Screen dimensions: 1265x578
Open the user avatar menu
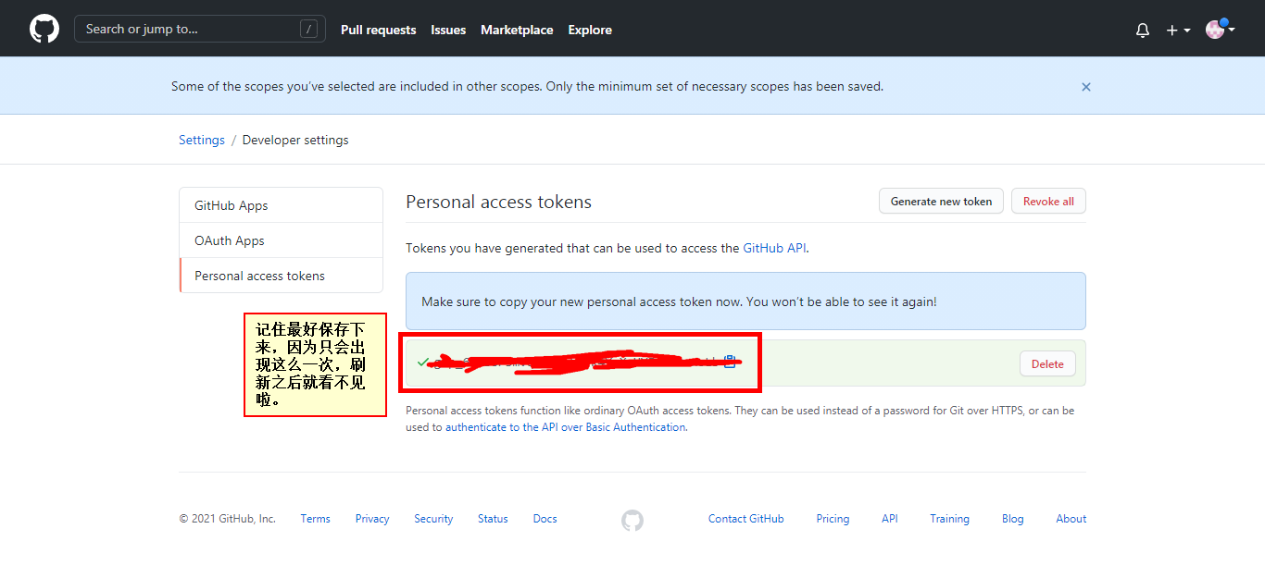(1221, 29)
